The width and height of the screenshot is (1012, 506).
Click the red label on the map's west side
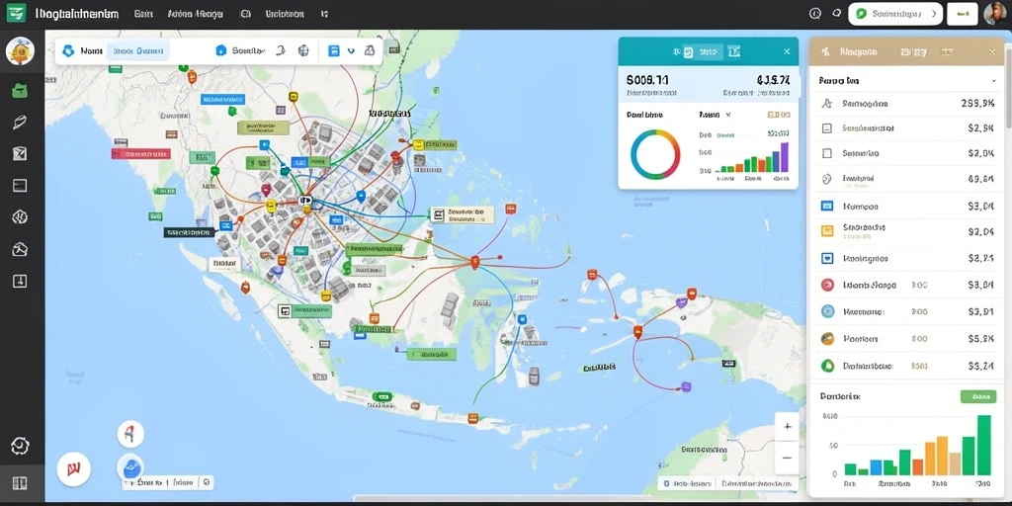tap(140, 154)
